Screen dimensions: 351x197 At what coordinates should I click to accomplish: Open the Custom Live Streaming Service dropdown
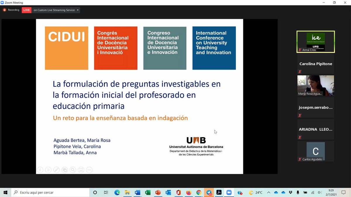(x=78, y=10)
